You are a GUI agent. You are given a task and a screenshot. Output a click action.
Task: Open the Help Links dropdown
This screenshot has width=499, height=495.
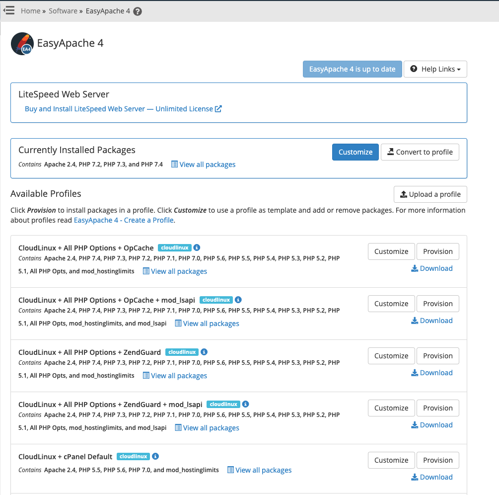coord(435,69)
